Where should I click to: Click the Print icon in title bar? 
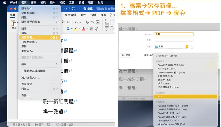click(x=73, y=9)
